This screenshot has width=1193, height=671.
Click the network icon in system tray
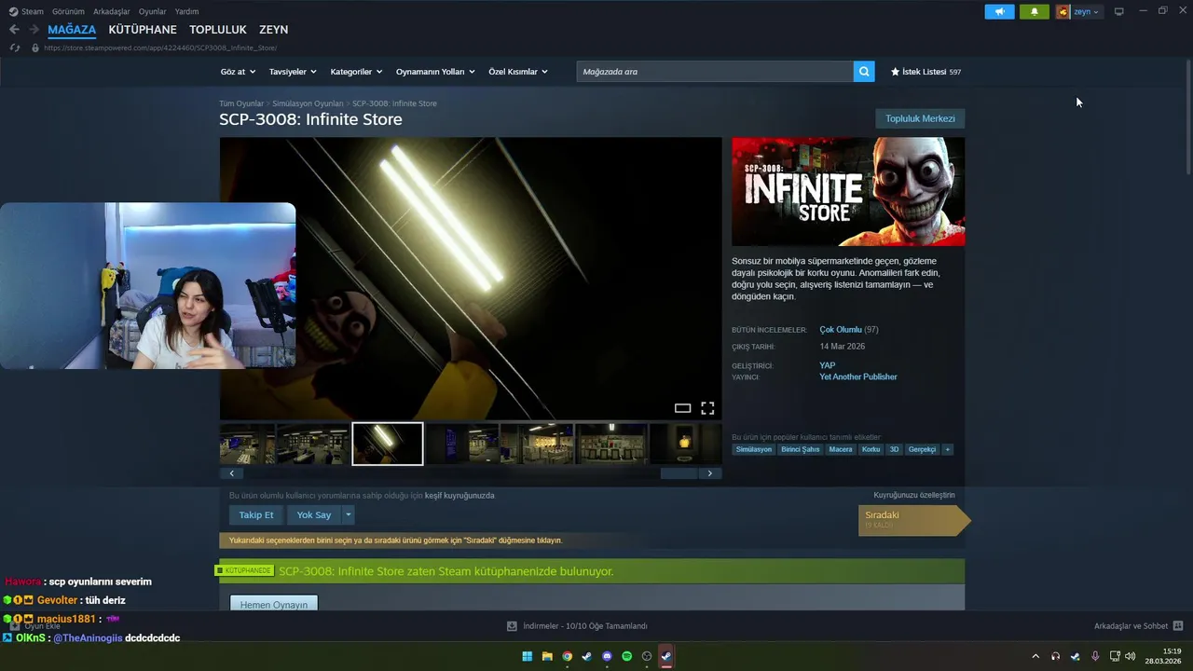coord(1115,656)
